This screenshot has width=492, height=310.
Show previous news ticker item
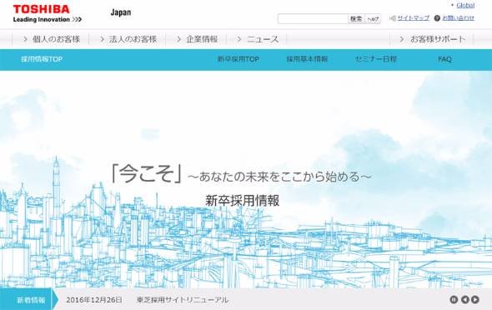click(465, 300)
